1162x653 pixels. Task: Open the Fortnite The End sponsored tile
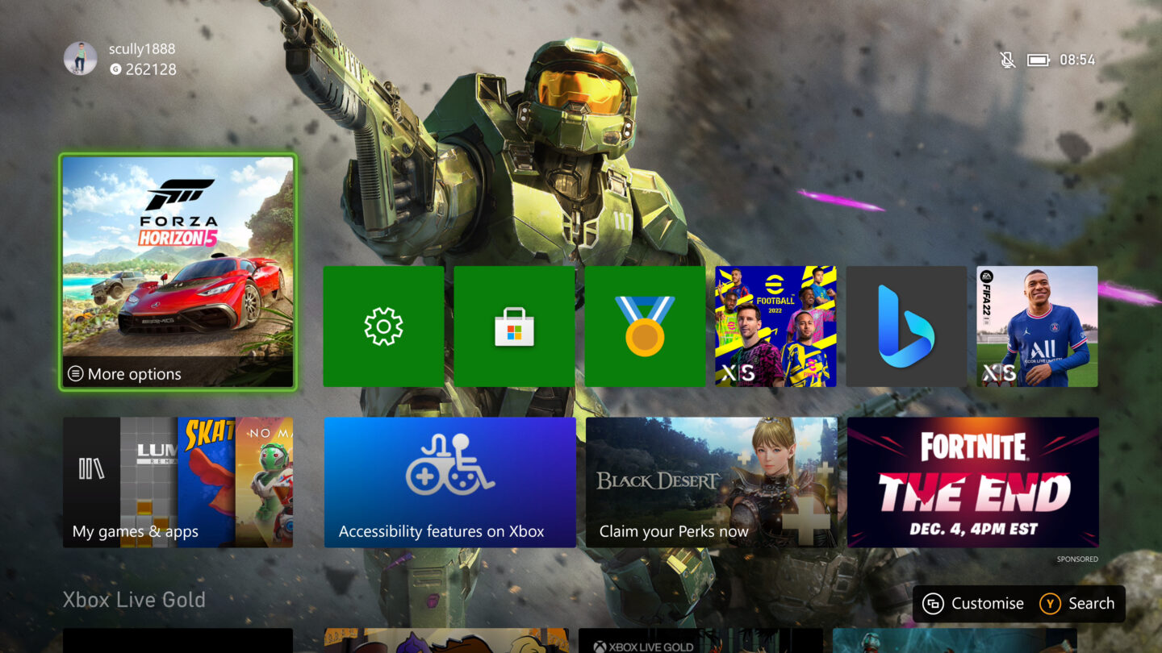tap(972, 482)
